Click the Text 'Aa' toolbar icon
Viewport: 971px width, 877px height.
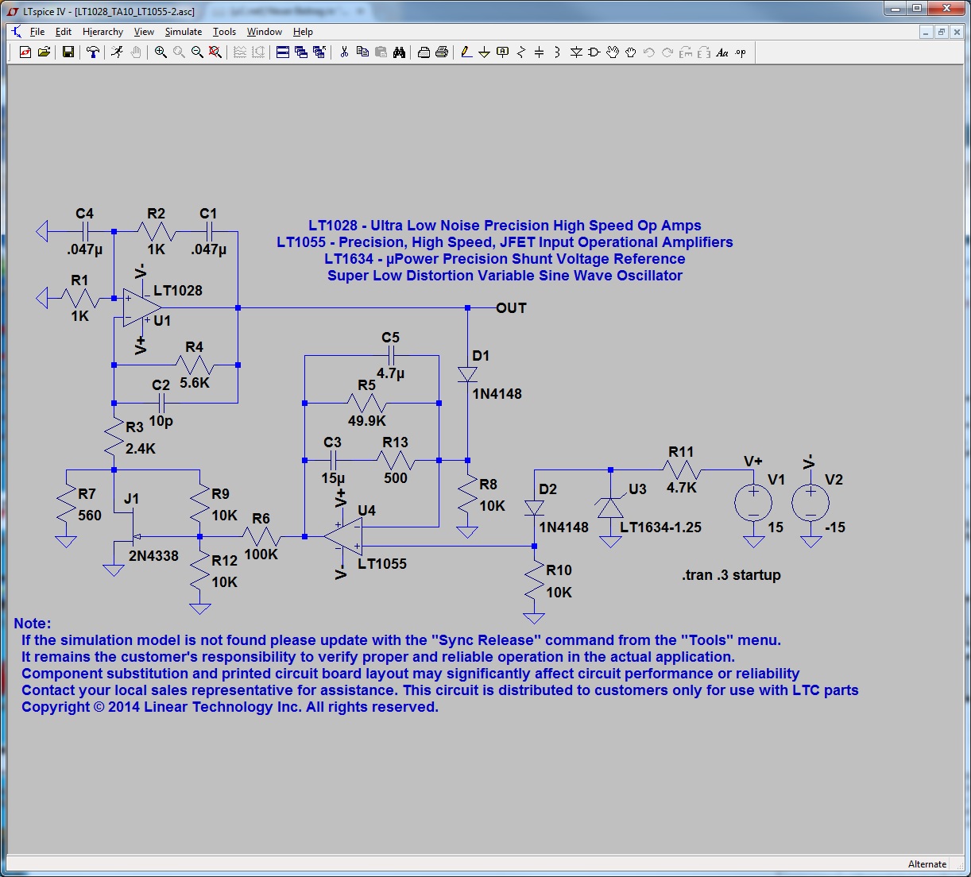pyautogui.click(x=722, y=52)
